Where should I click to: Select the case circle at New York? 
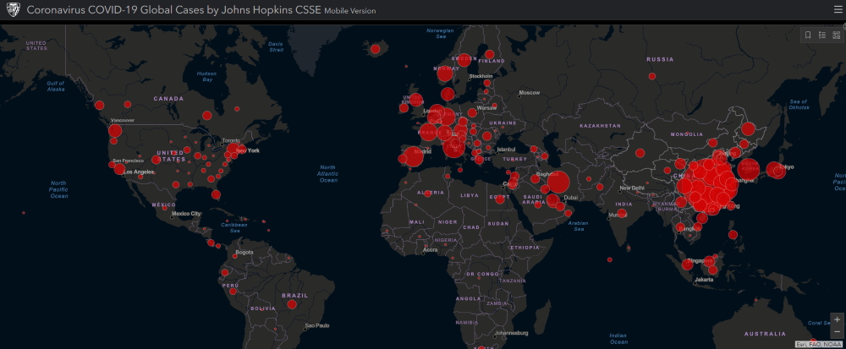click(233, 150)
